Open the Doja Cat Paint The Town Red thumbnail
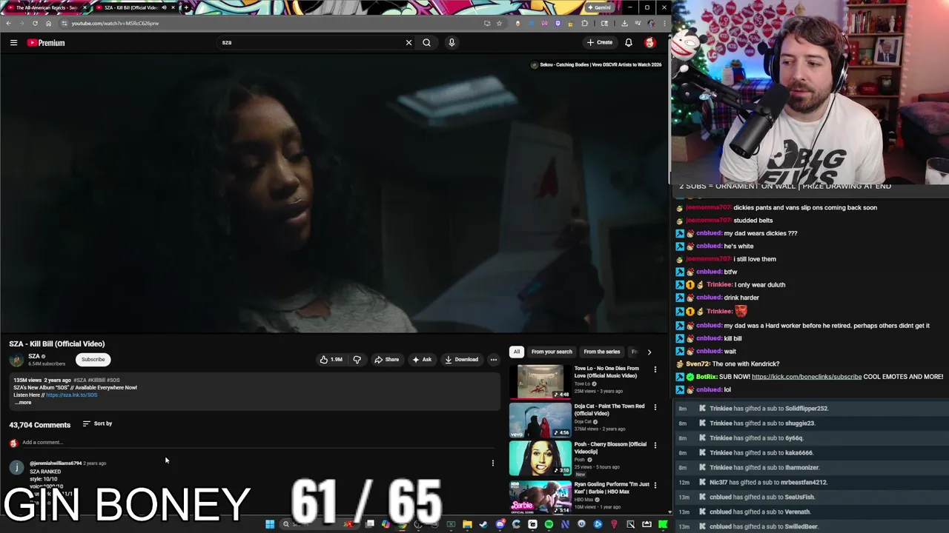949x533 pixels. (540, 420)
